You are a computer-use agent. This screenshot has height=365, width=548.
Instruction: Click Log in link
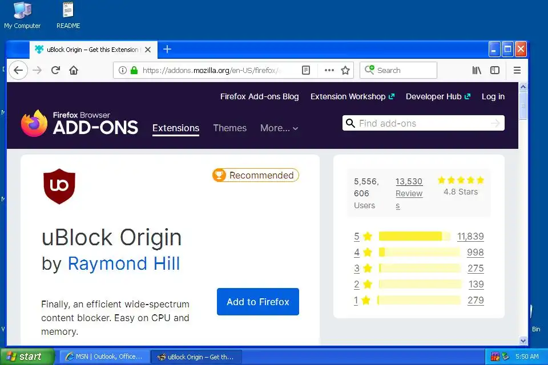[x=493, y=96]
